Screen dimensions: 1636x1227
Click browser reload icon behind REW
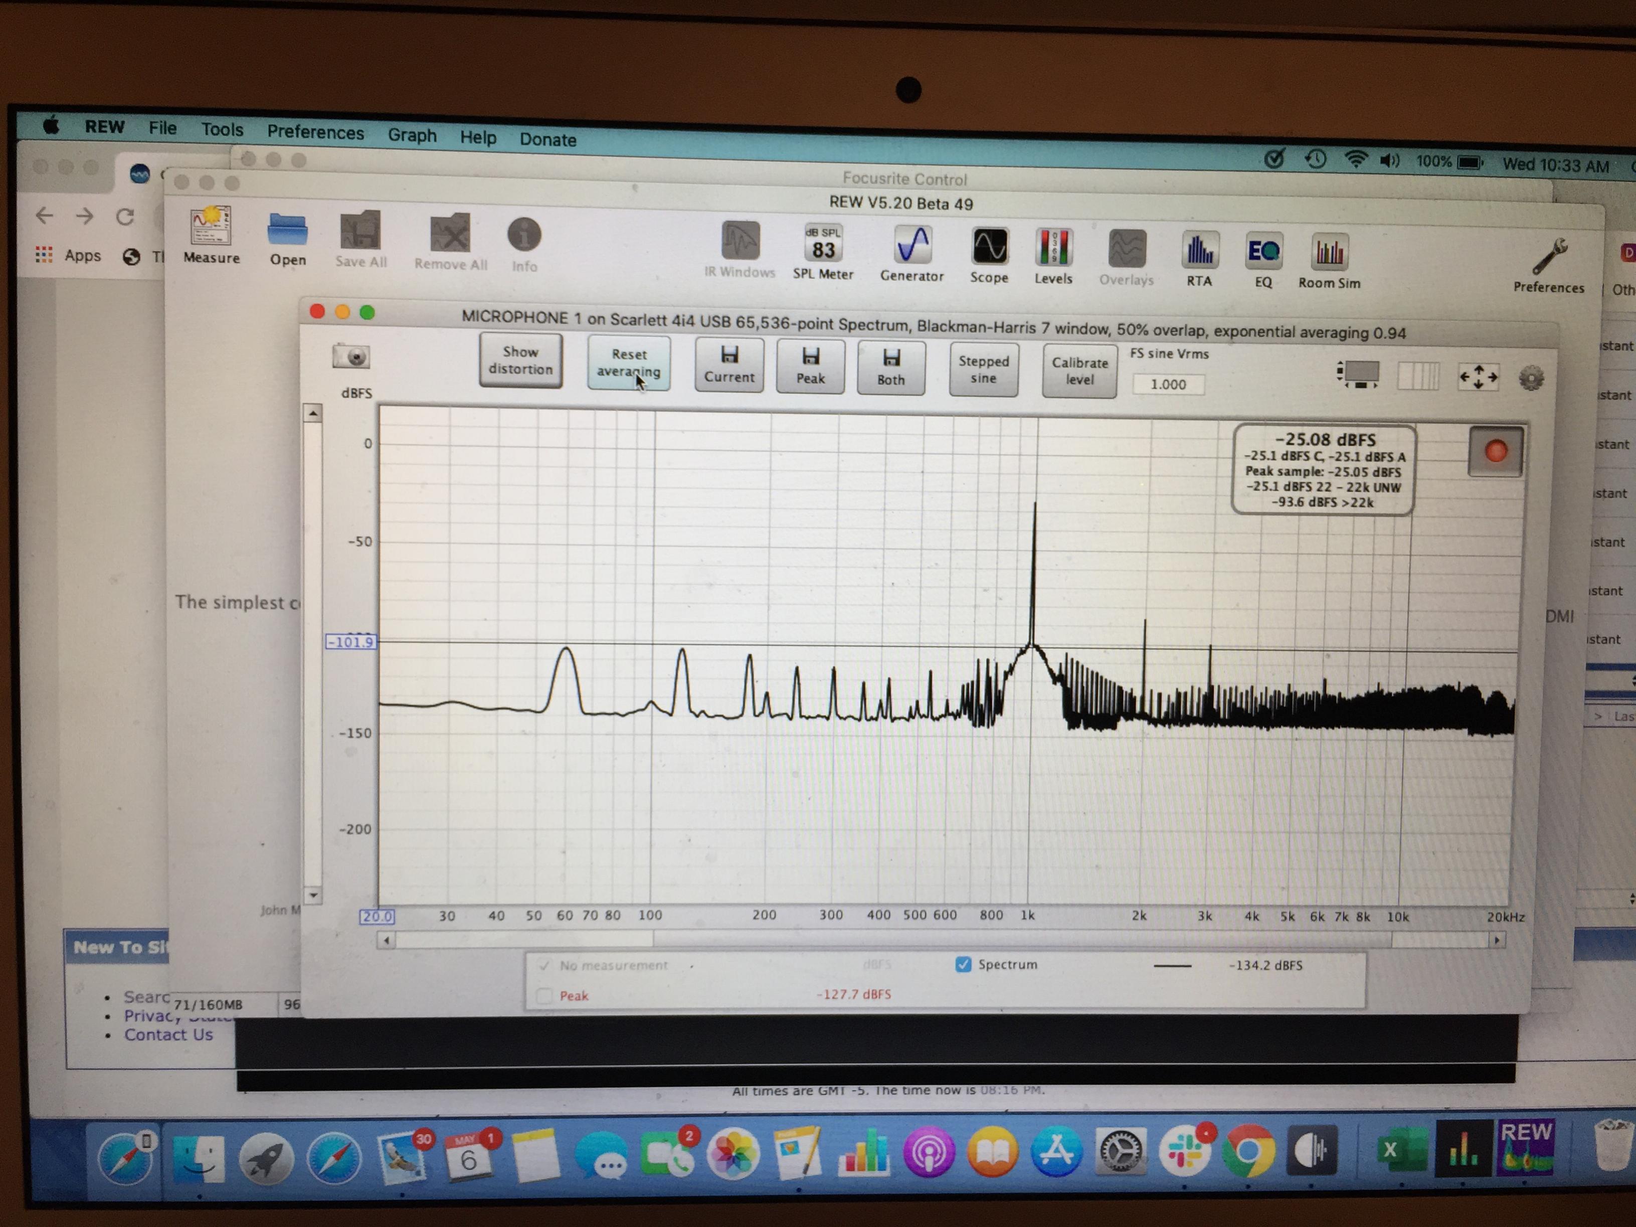pos(125,217)
